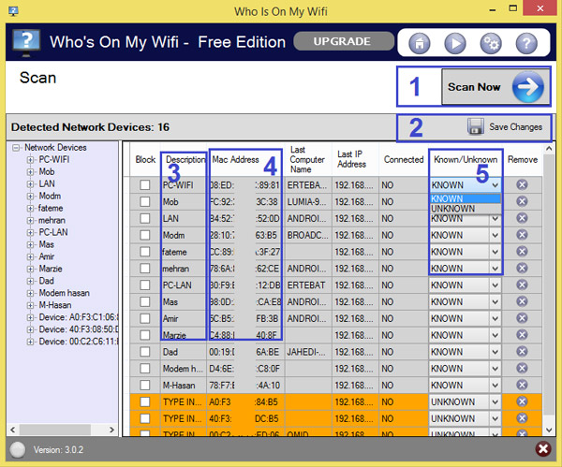Remove the LAN device row

pyautogui.click(x=522, y=218)
